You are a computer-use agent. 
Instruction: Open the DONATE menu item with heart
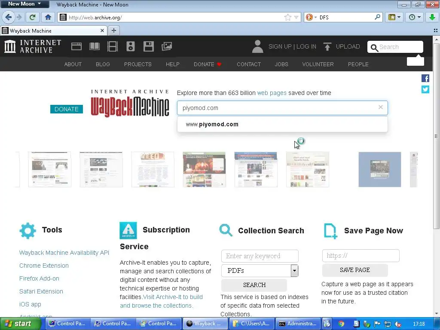(x=208, y=64)
